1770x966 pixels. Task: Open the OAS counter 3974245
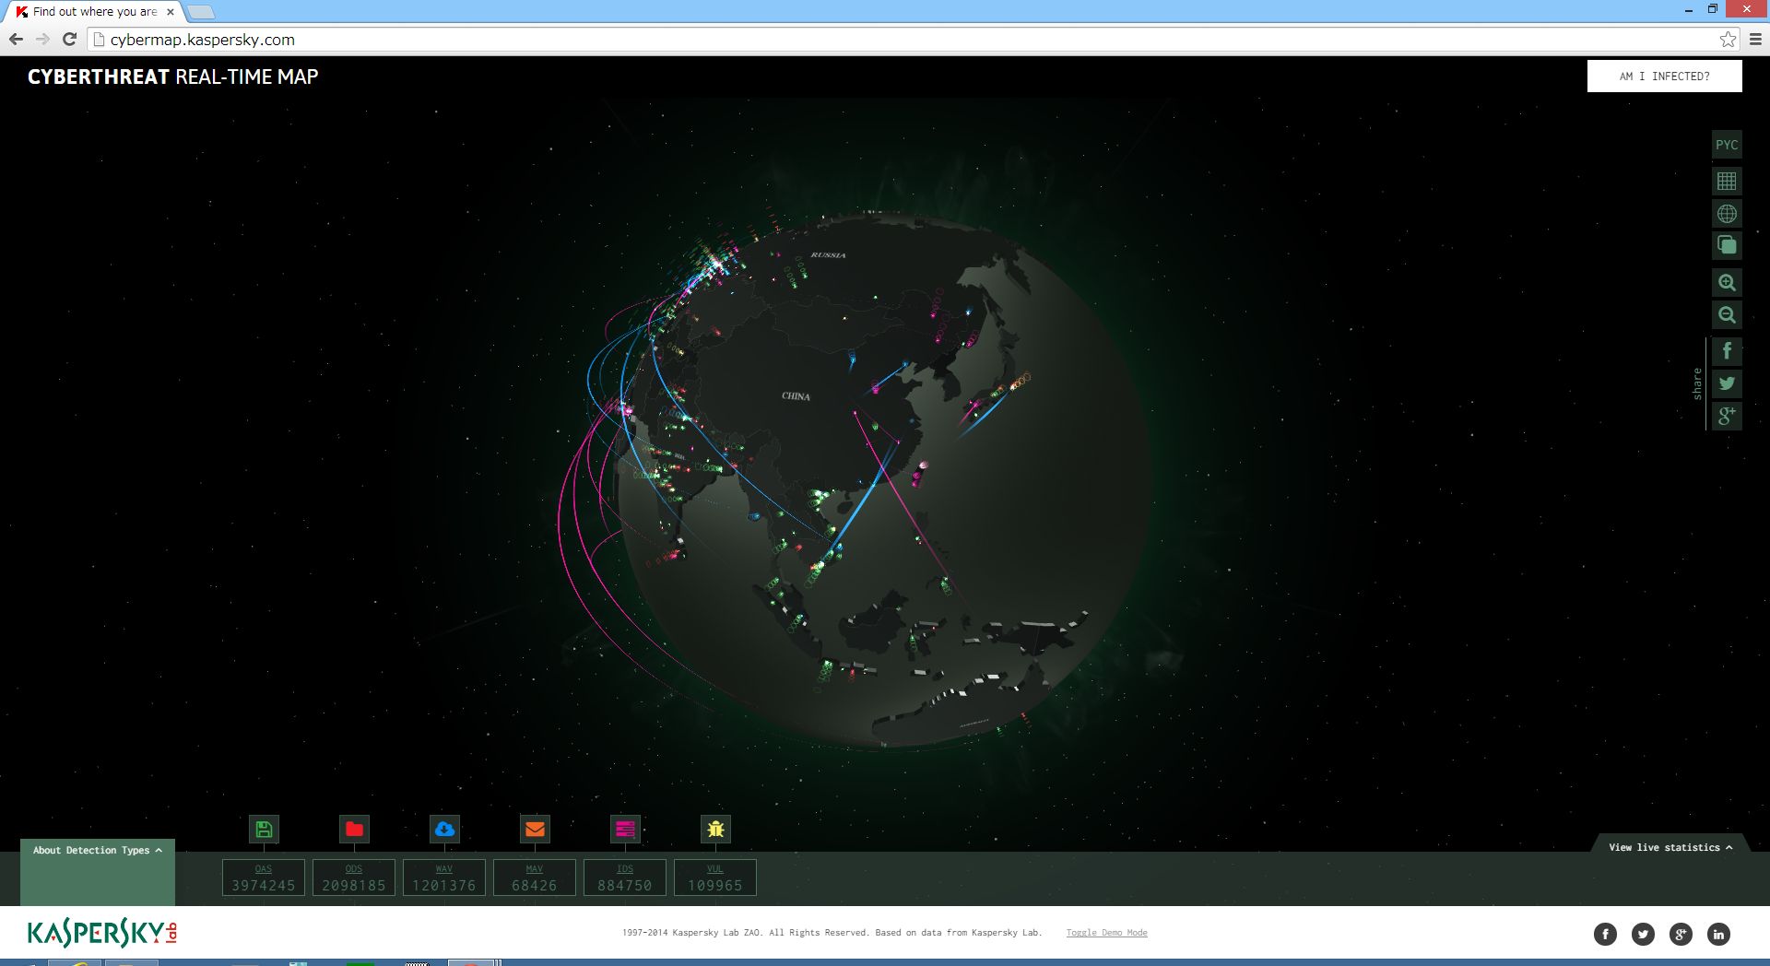point(264,878)
